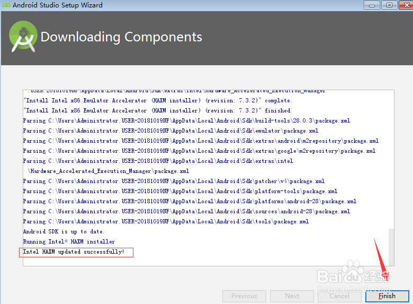Click the log line ending in extras\intel
This screenshot has width=413, height=304.
(x=158, y=161)
